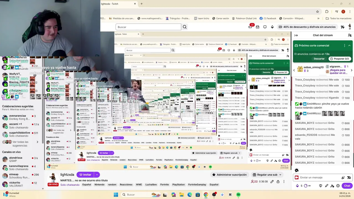The image size is (354, 199).
Task: Open Corrosión - Wikiped... bookmark
Action: pyautogui.click(x=291, y=19)
